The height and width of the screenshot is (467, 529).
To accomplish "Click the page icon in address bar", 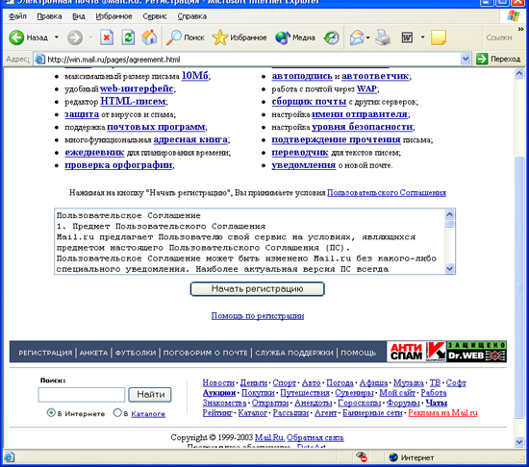I will click(39, 60).
